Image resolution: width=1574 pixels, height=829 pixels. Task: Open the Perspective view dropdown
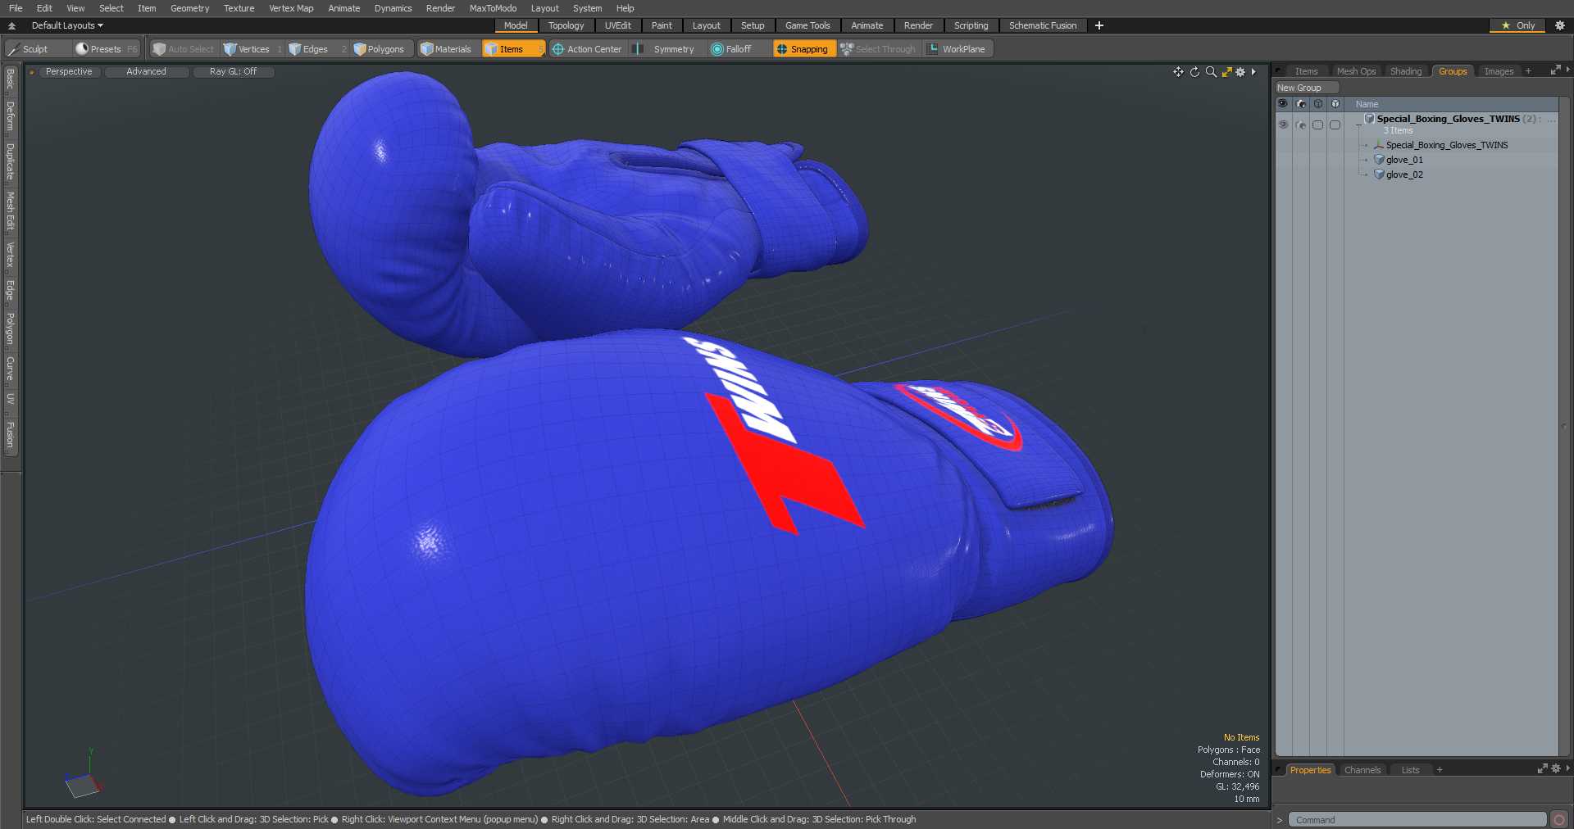69,72
